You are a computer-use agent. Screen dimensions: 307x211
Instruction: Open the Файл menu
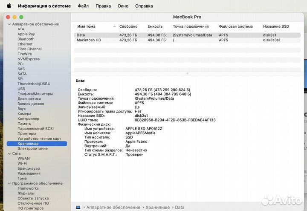(83, 6)
